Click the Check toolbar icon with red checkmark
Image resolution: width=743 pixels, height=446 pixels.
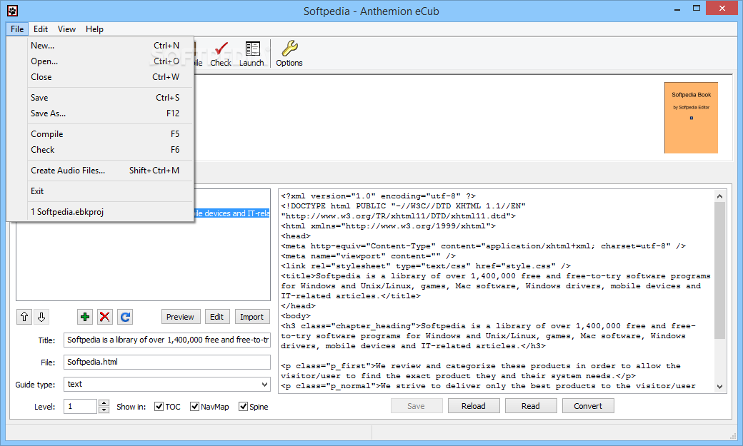pos(221,54)
